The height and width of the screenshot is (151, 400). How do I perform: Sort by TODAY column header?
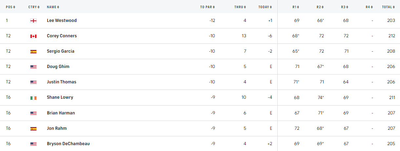coord(265,7)
